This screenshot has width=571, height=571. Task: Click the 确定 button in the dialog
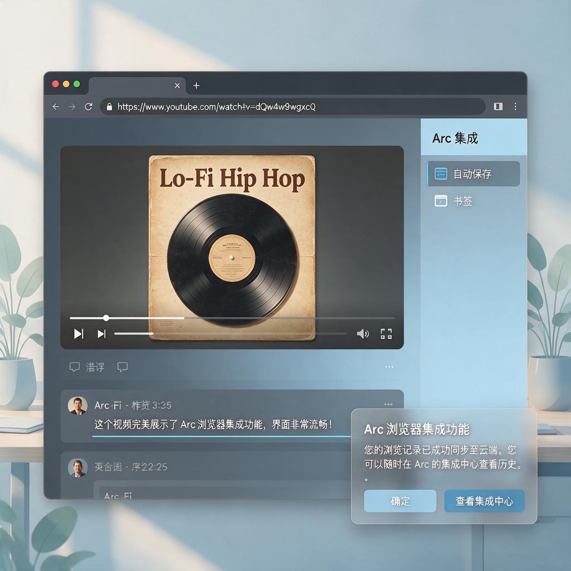pos(400,501)
